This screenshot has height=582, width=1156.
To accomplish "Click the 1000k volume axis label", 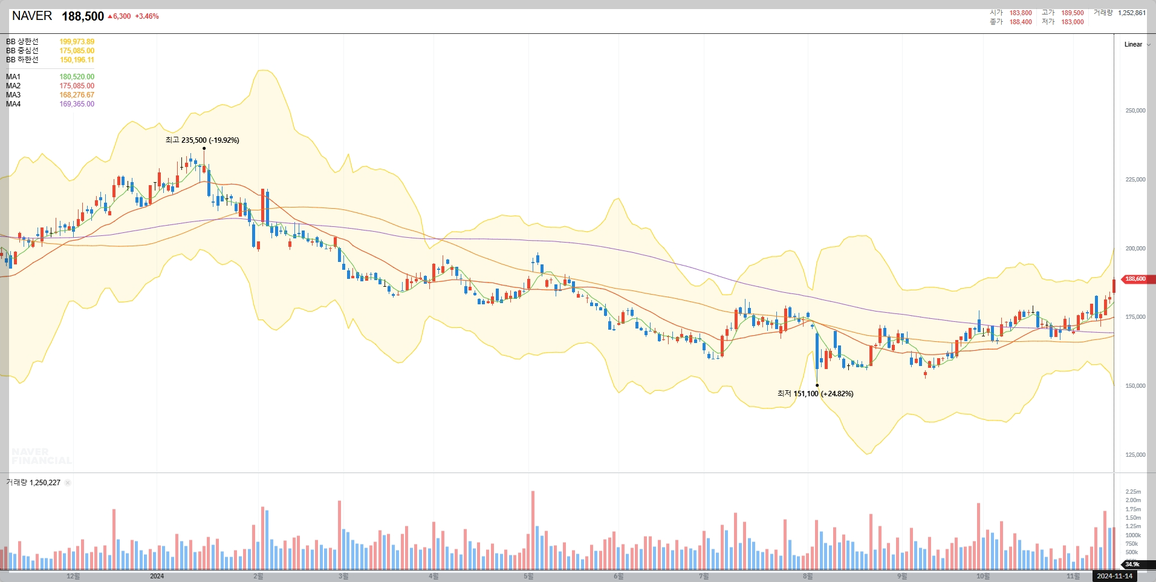I will click(x=1133, y=535).
